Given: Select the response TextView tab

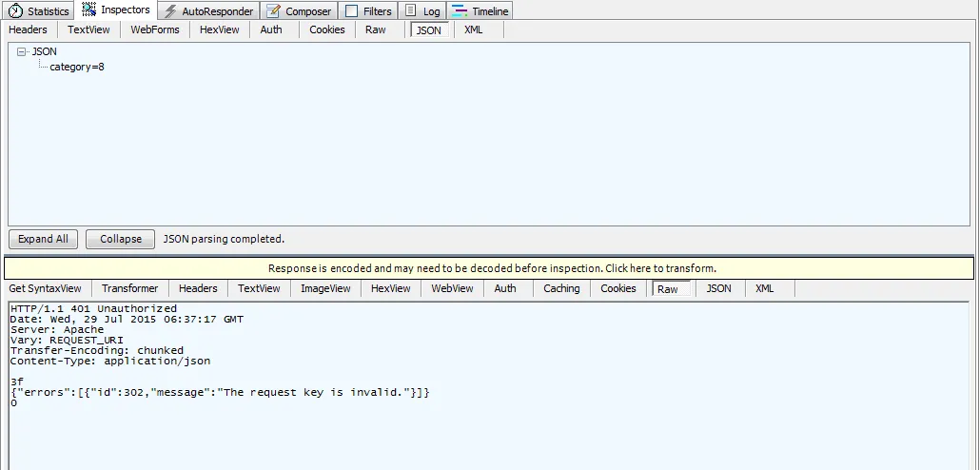Looking at the screenshot, I should (x=259, y=288).
